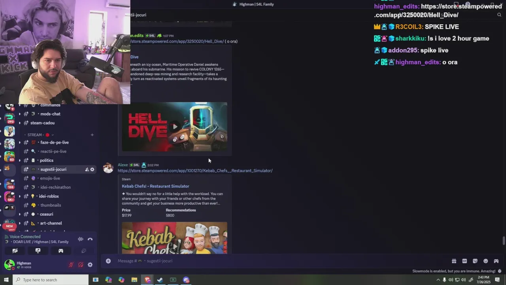Click the NEW unread servers indicator
Screen dimensions: 506x285
9,226
